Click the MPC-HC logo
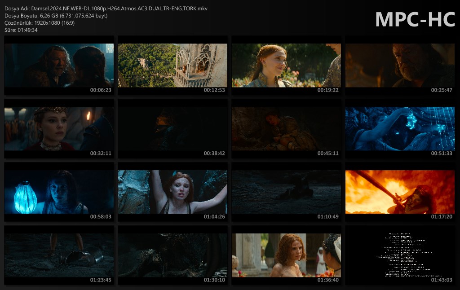460x290 pixels. pos(415,19)
